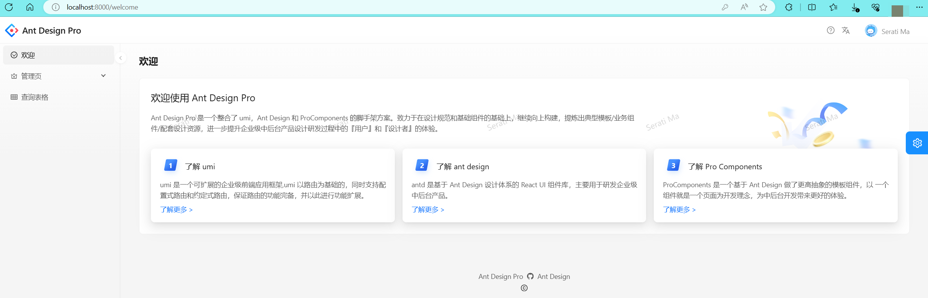The image size is (928, 298).
Task: Click the Serati Ma avatar image
Action: click(x=871, y=31)
